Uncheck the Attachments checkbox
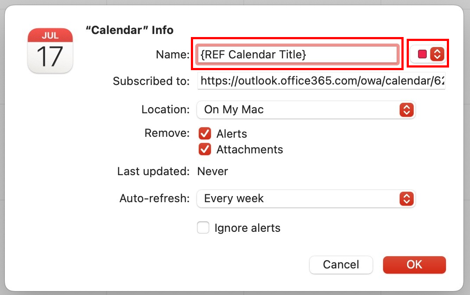The height and width of the screenshot is (295, 470). coord(204,149)
